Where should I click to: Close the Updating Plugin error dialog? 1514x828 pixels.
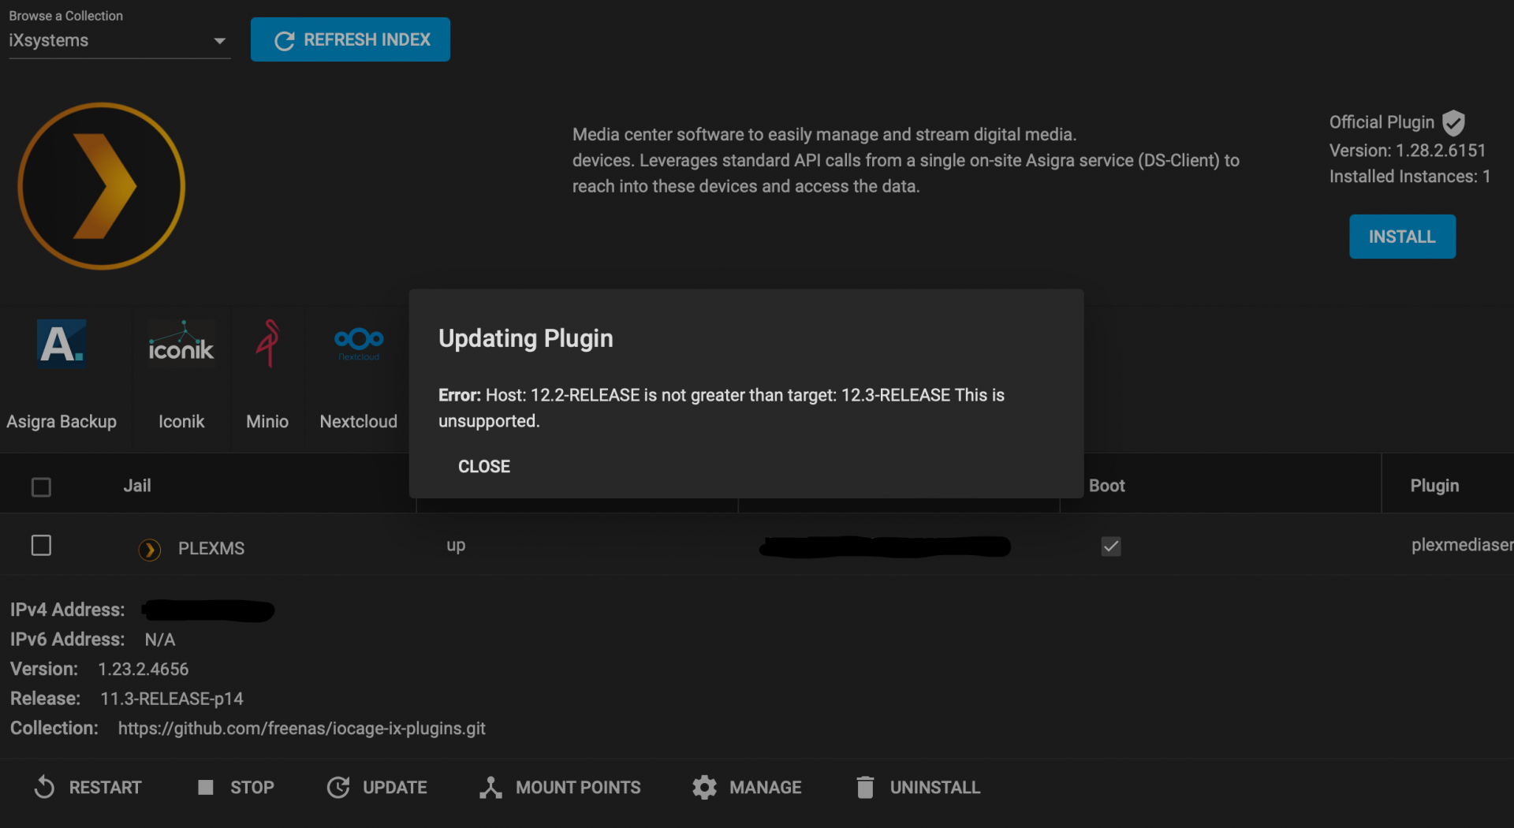pos(484,466)
